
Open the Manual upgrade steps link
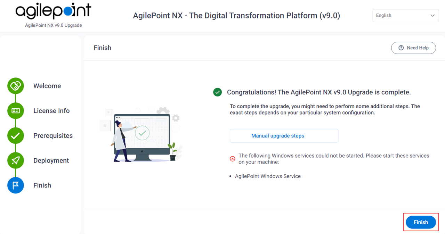(278, 136)
